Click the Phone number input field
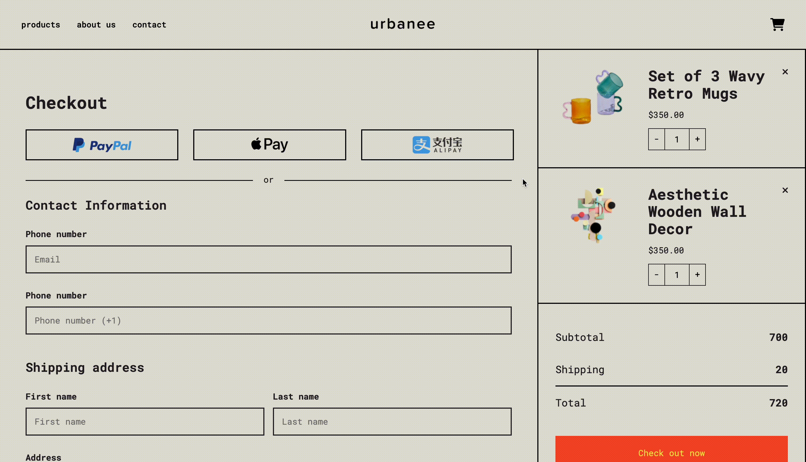Image resolution: width=806 pixels, height=462 pixels. coord(268,320)
